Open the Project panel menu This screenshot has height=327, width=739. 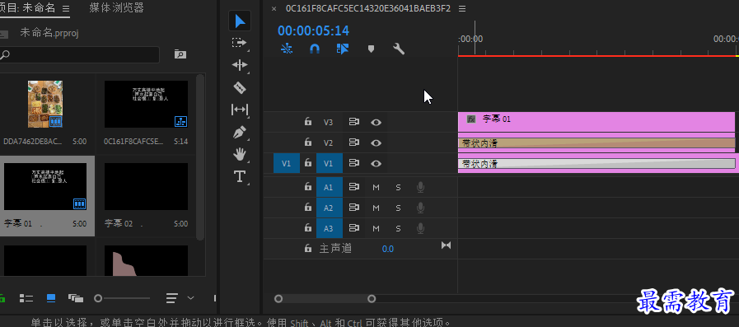[66, 8]
